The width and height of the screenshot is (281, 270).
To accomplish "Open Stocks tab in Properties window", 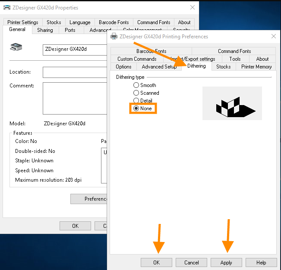I will [54, 22].
